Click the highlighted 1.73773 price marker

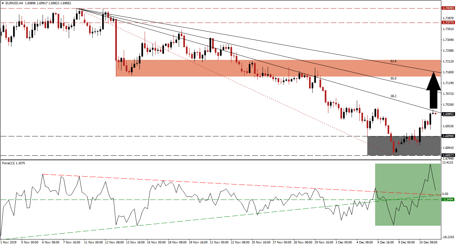(x=447, y=23)
